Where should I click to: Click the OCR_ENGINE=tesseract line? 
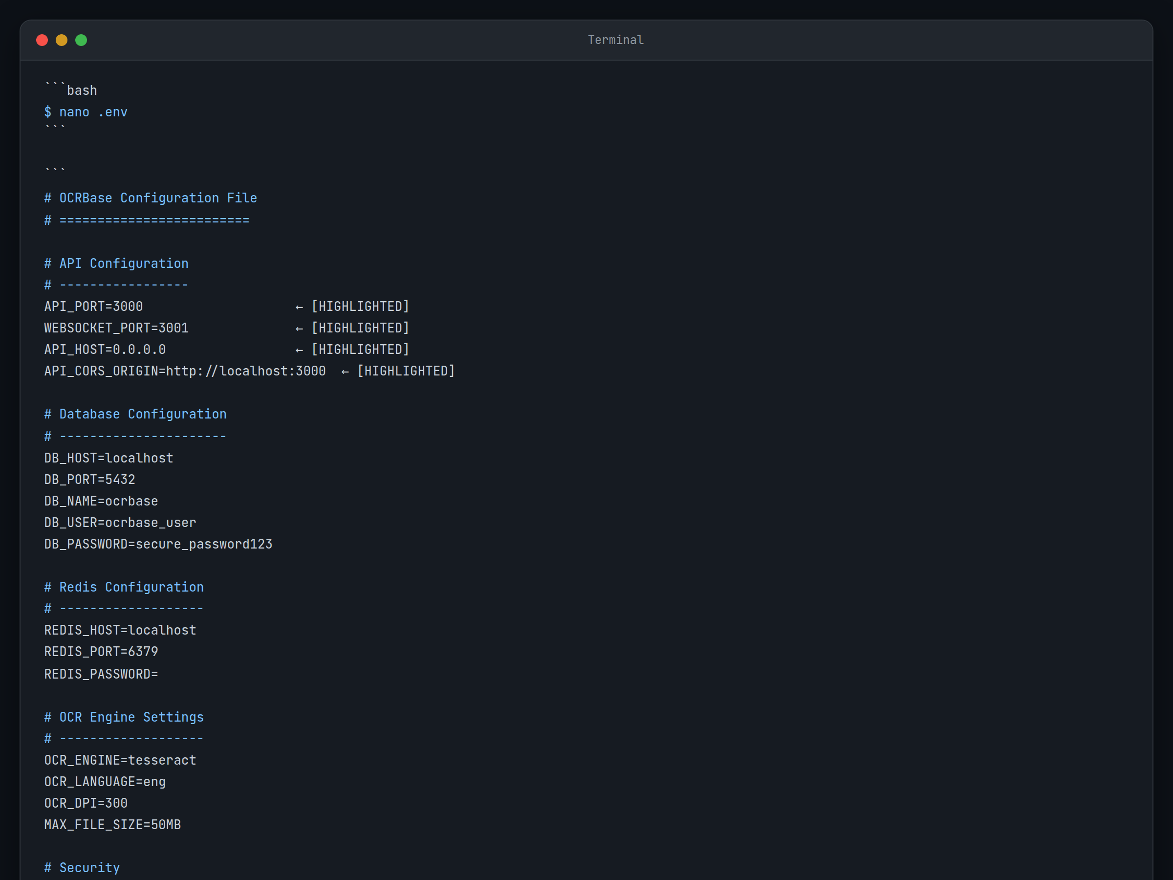[x=120, y=760]
